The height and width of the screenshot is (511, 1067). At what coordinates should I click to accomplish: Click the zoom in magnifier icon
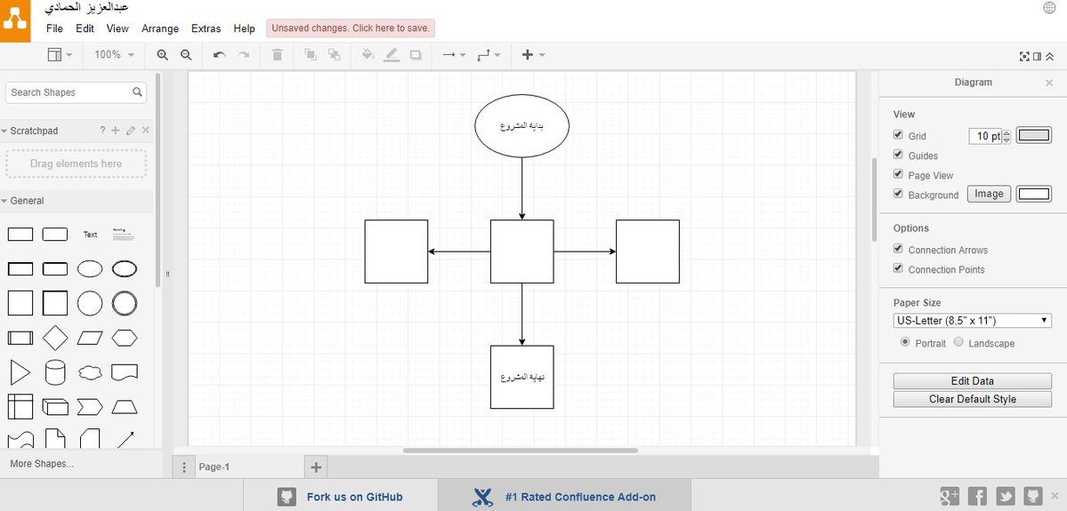click(x=163, y=55)
